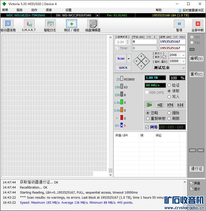Select the random-scan question mark icon
The image size is (206, 211).
(170, 105)
